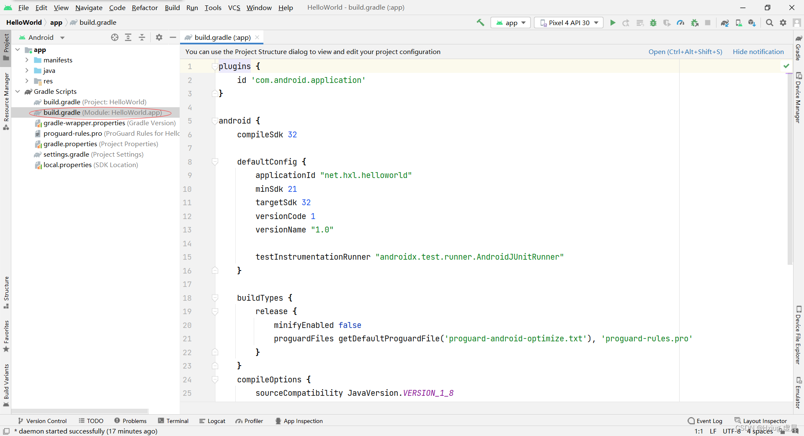Hide the Project panel with minus icon

click(x=173, y=37)
